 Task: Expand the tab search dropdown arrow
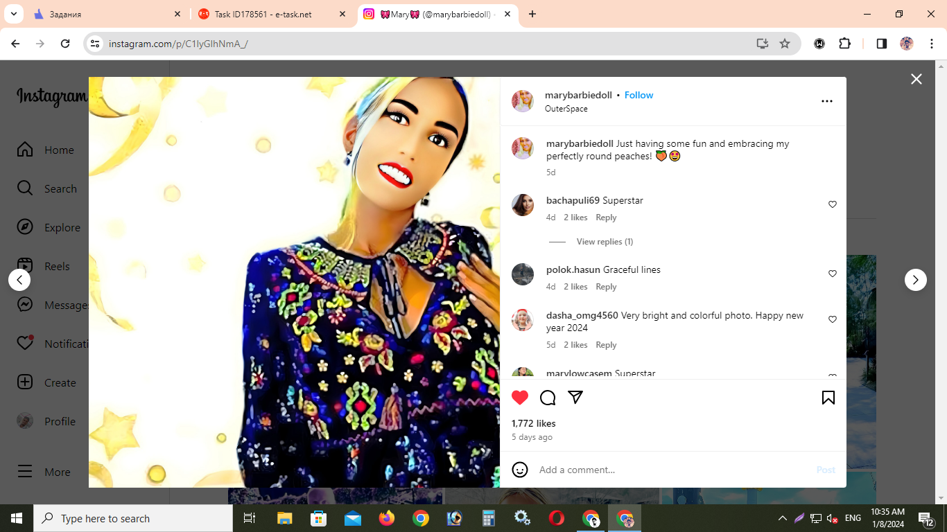[x=13, y=14]
